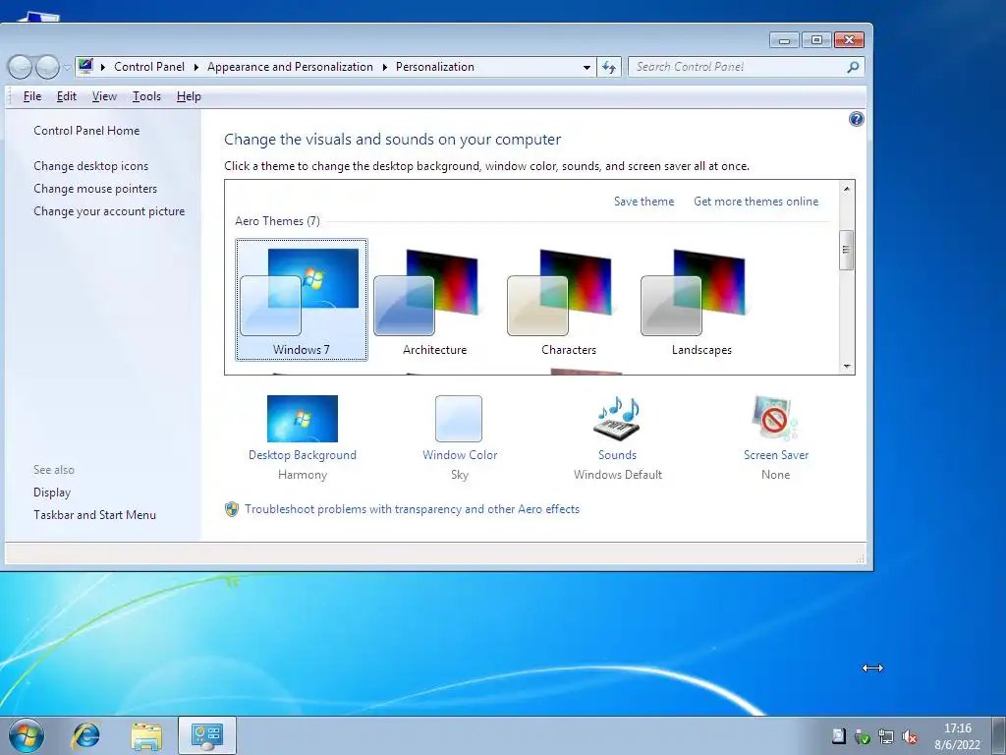Open the Edit menu
The width and height of the screenshot is (1006, 755).
pos(66,96)
